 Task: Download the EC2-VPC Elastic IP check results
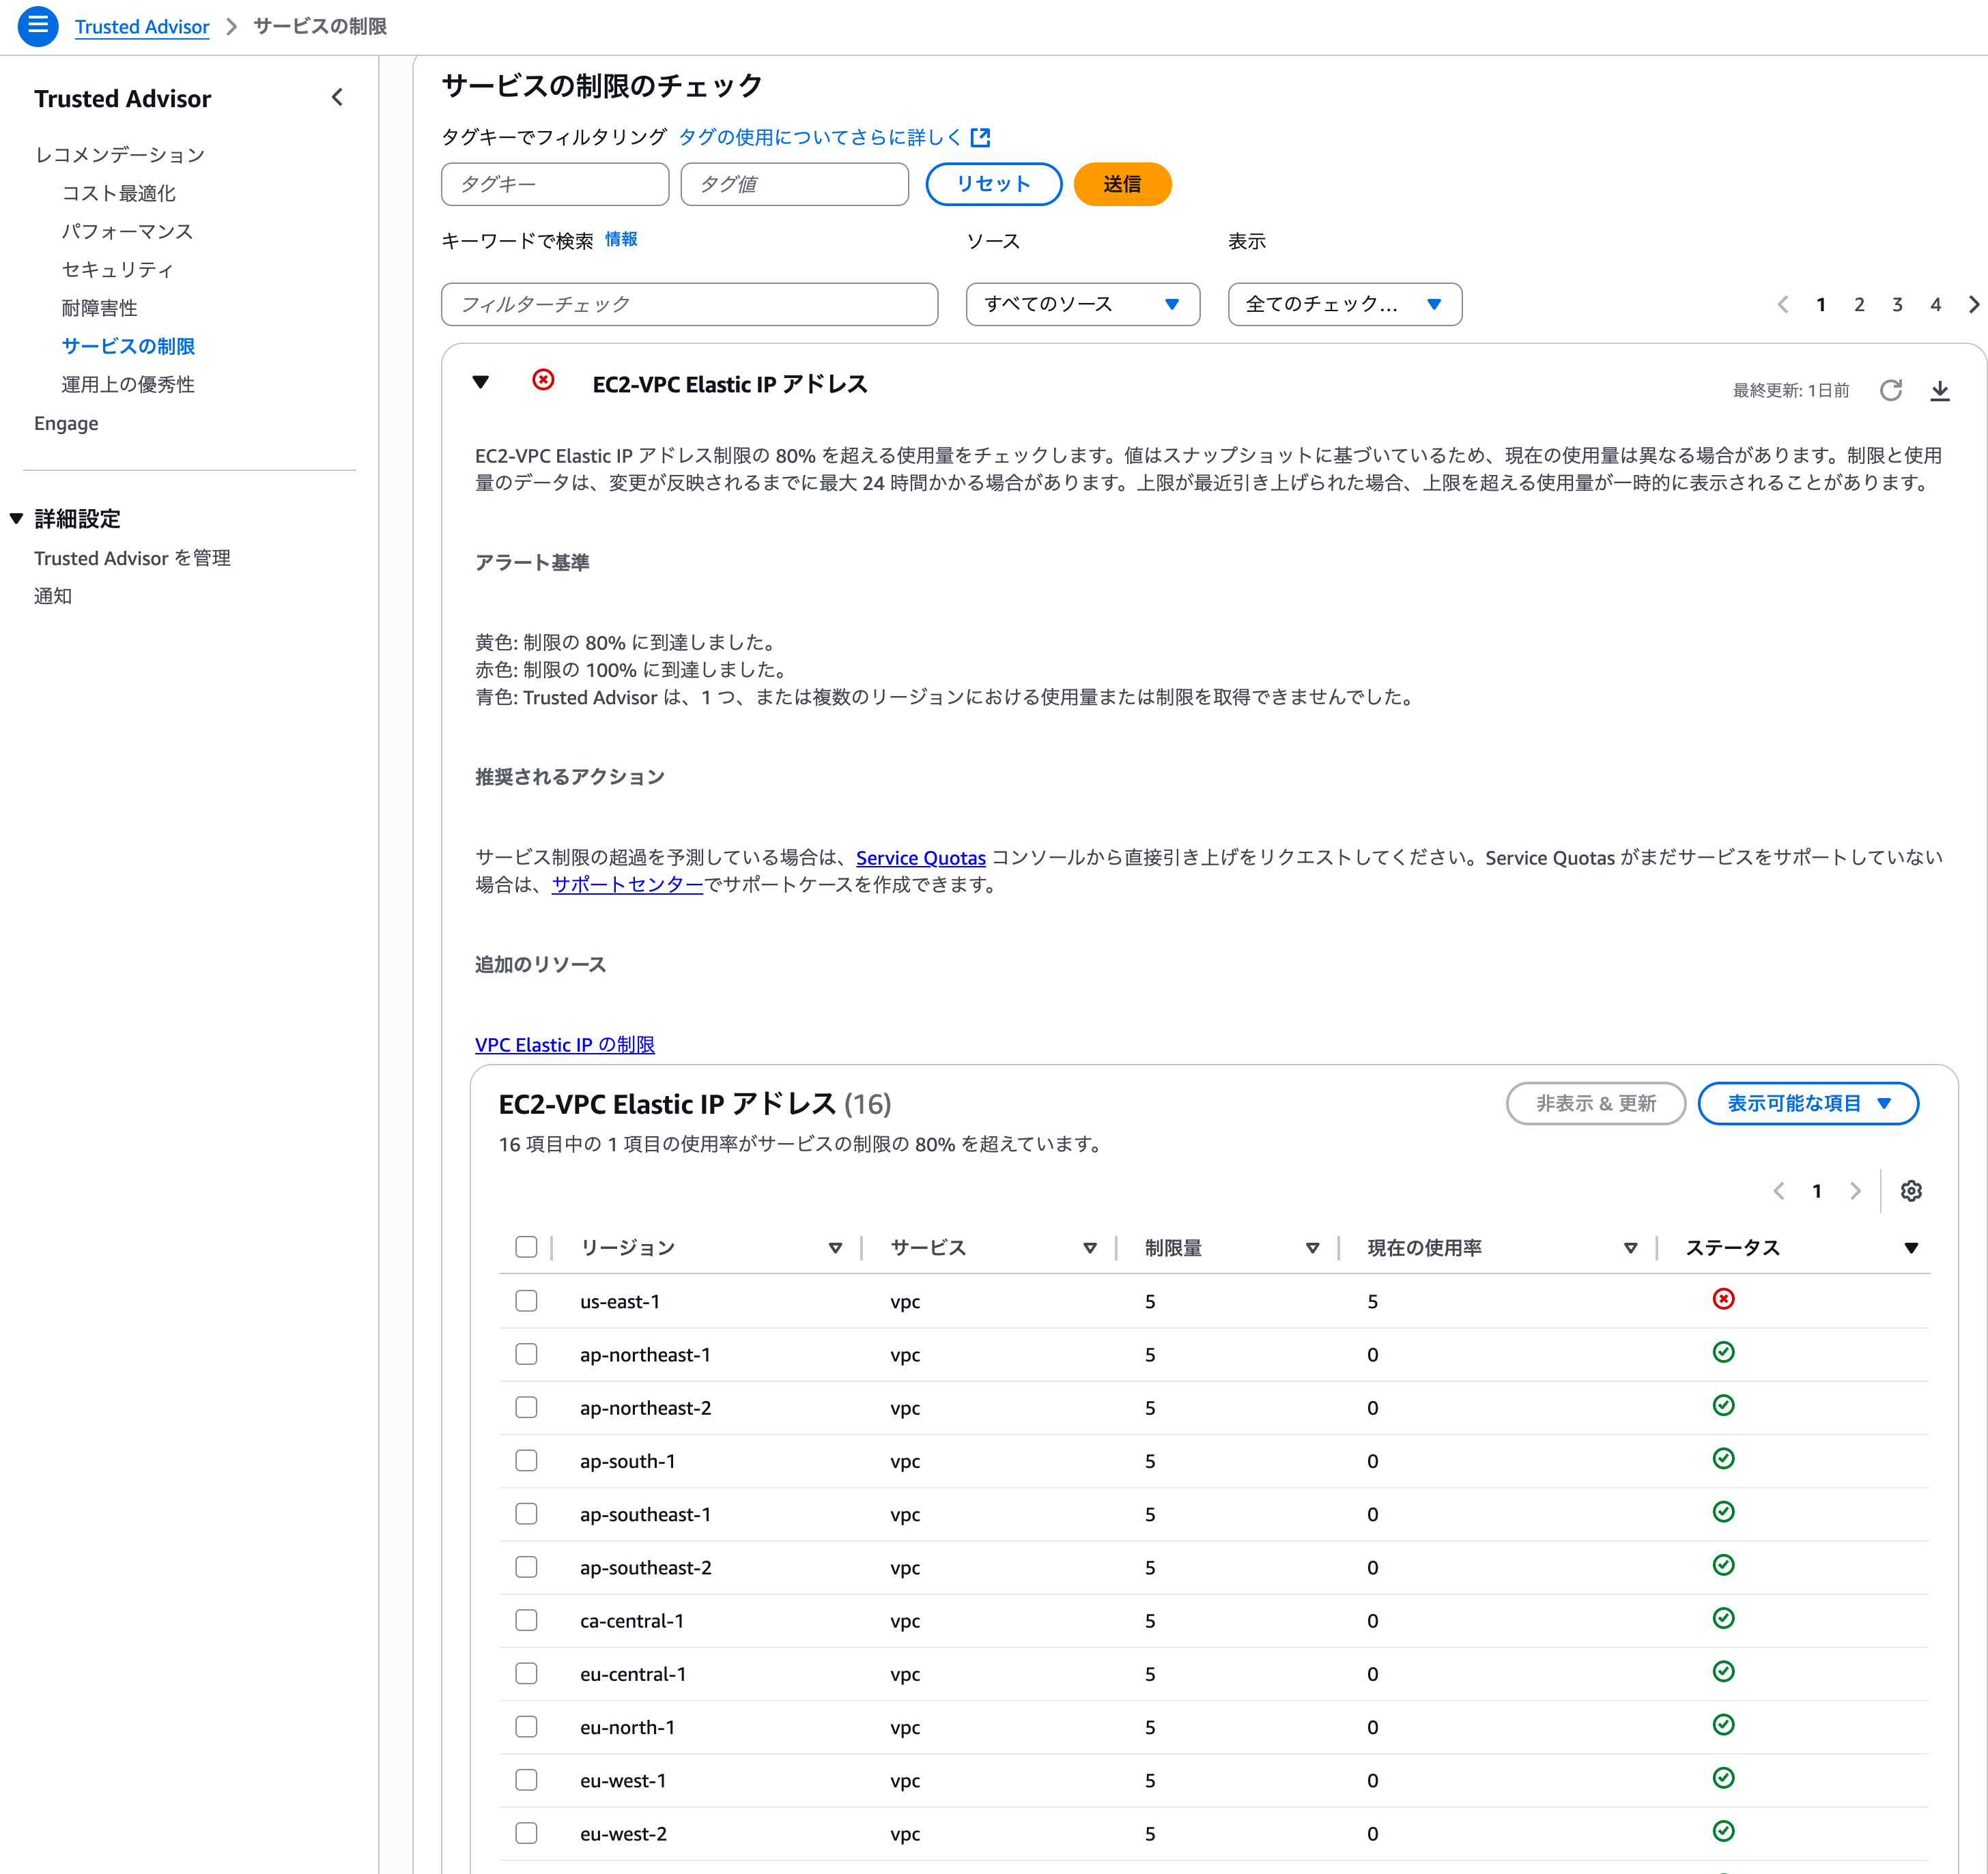pos(1939,390)
